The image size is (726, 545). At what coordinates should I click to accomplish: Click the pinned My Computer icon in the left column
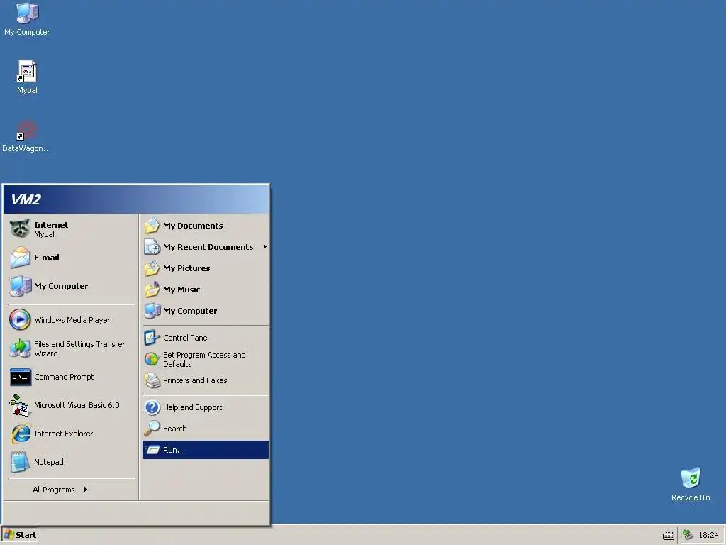point(20,286)
